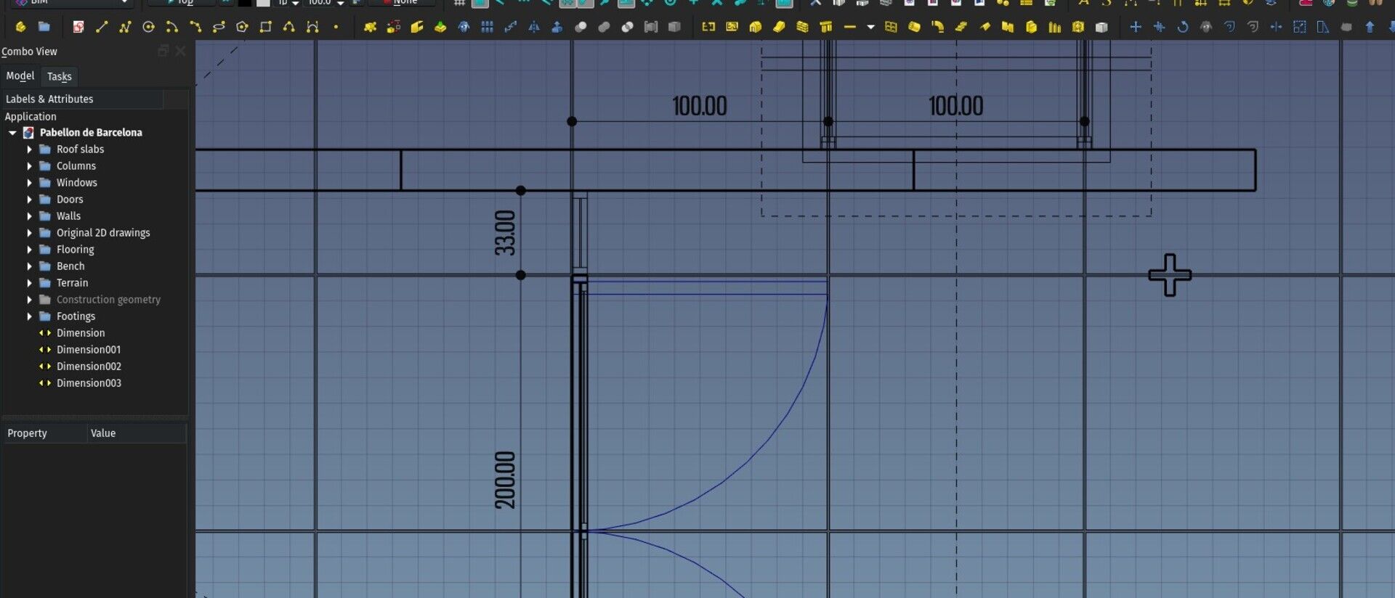
Task: Select the Pabellon de Barcelona document name
Action: (x=91, y=133)
